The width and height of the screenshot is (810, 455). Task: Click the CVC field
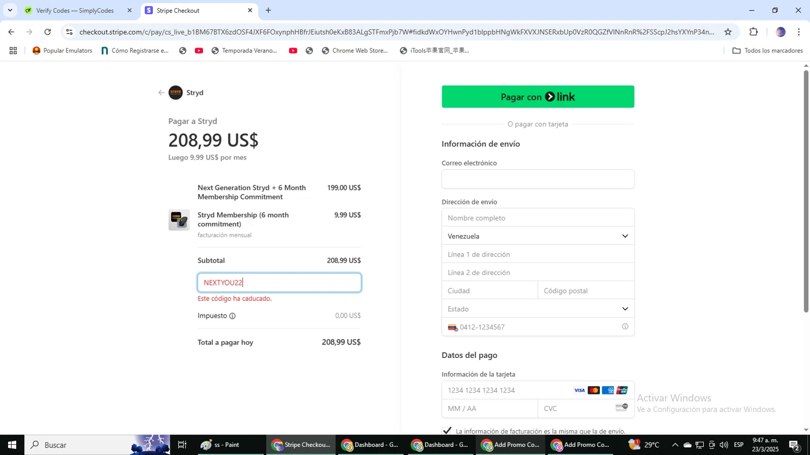586,409
